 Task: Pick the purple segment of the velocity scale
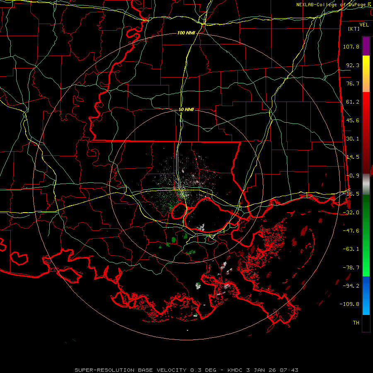(x=366, y=46)
